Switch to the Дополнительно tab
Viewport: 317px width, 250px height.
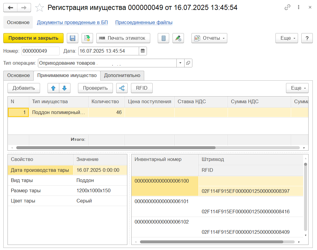coord(122,75)
